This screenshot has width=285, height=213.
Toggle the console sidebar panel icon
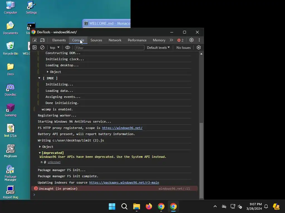(x=35, y=47)
